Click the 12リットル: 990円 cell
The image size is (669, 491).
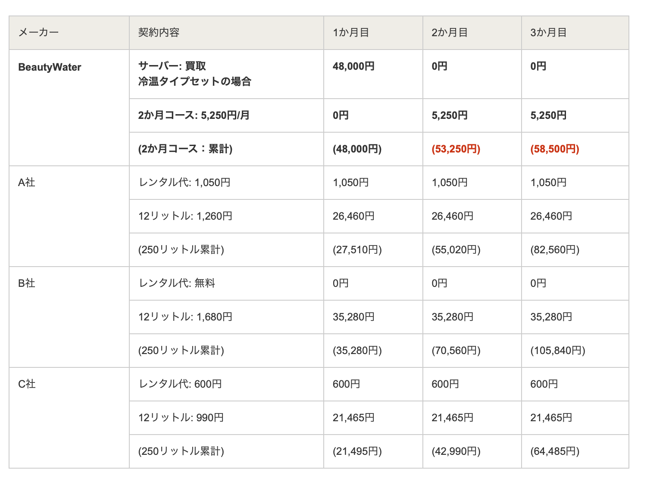click(x=181, y=418)
